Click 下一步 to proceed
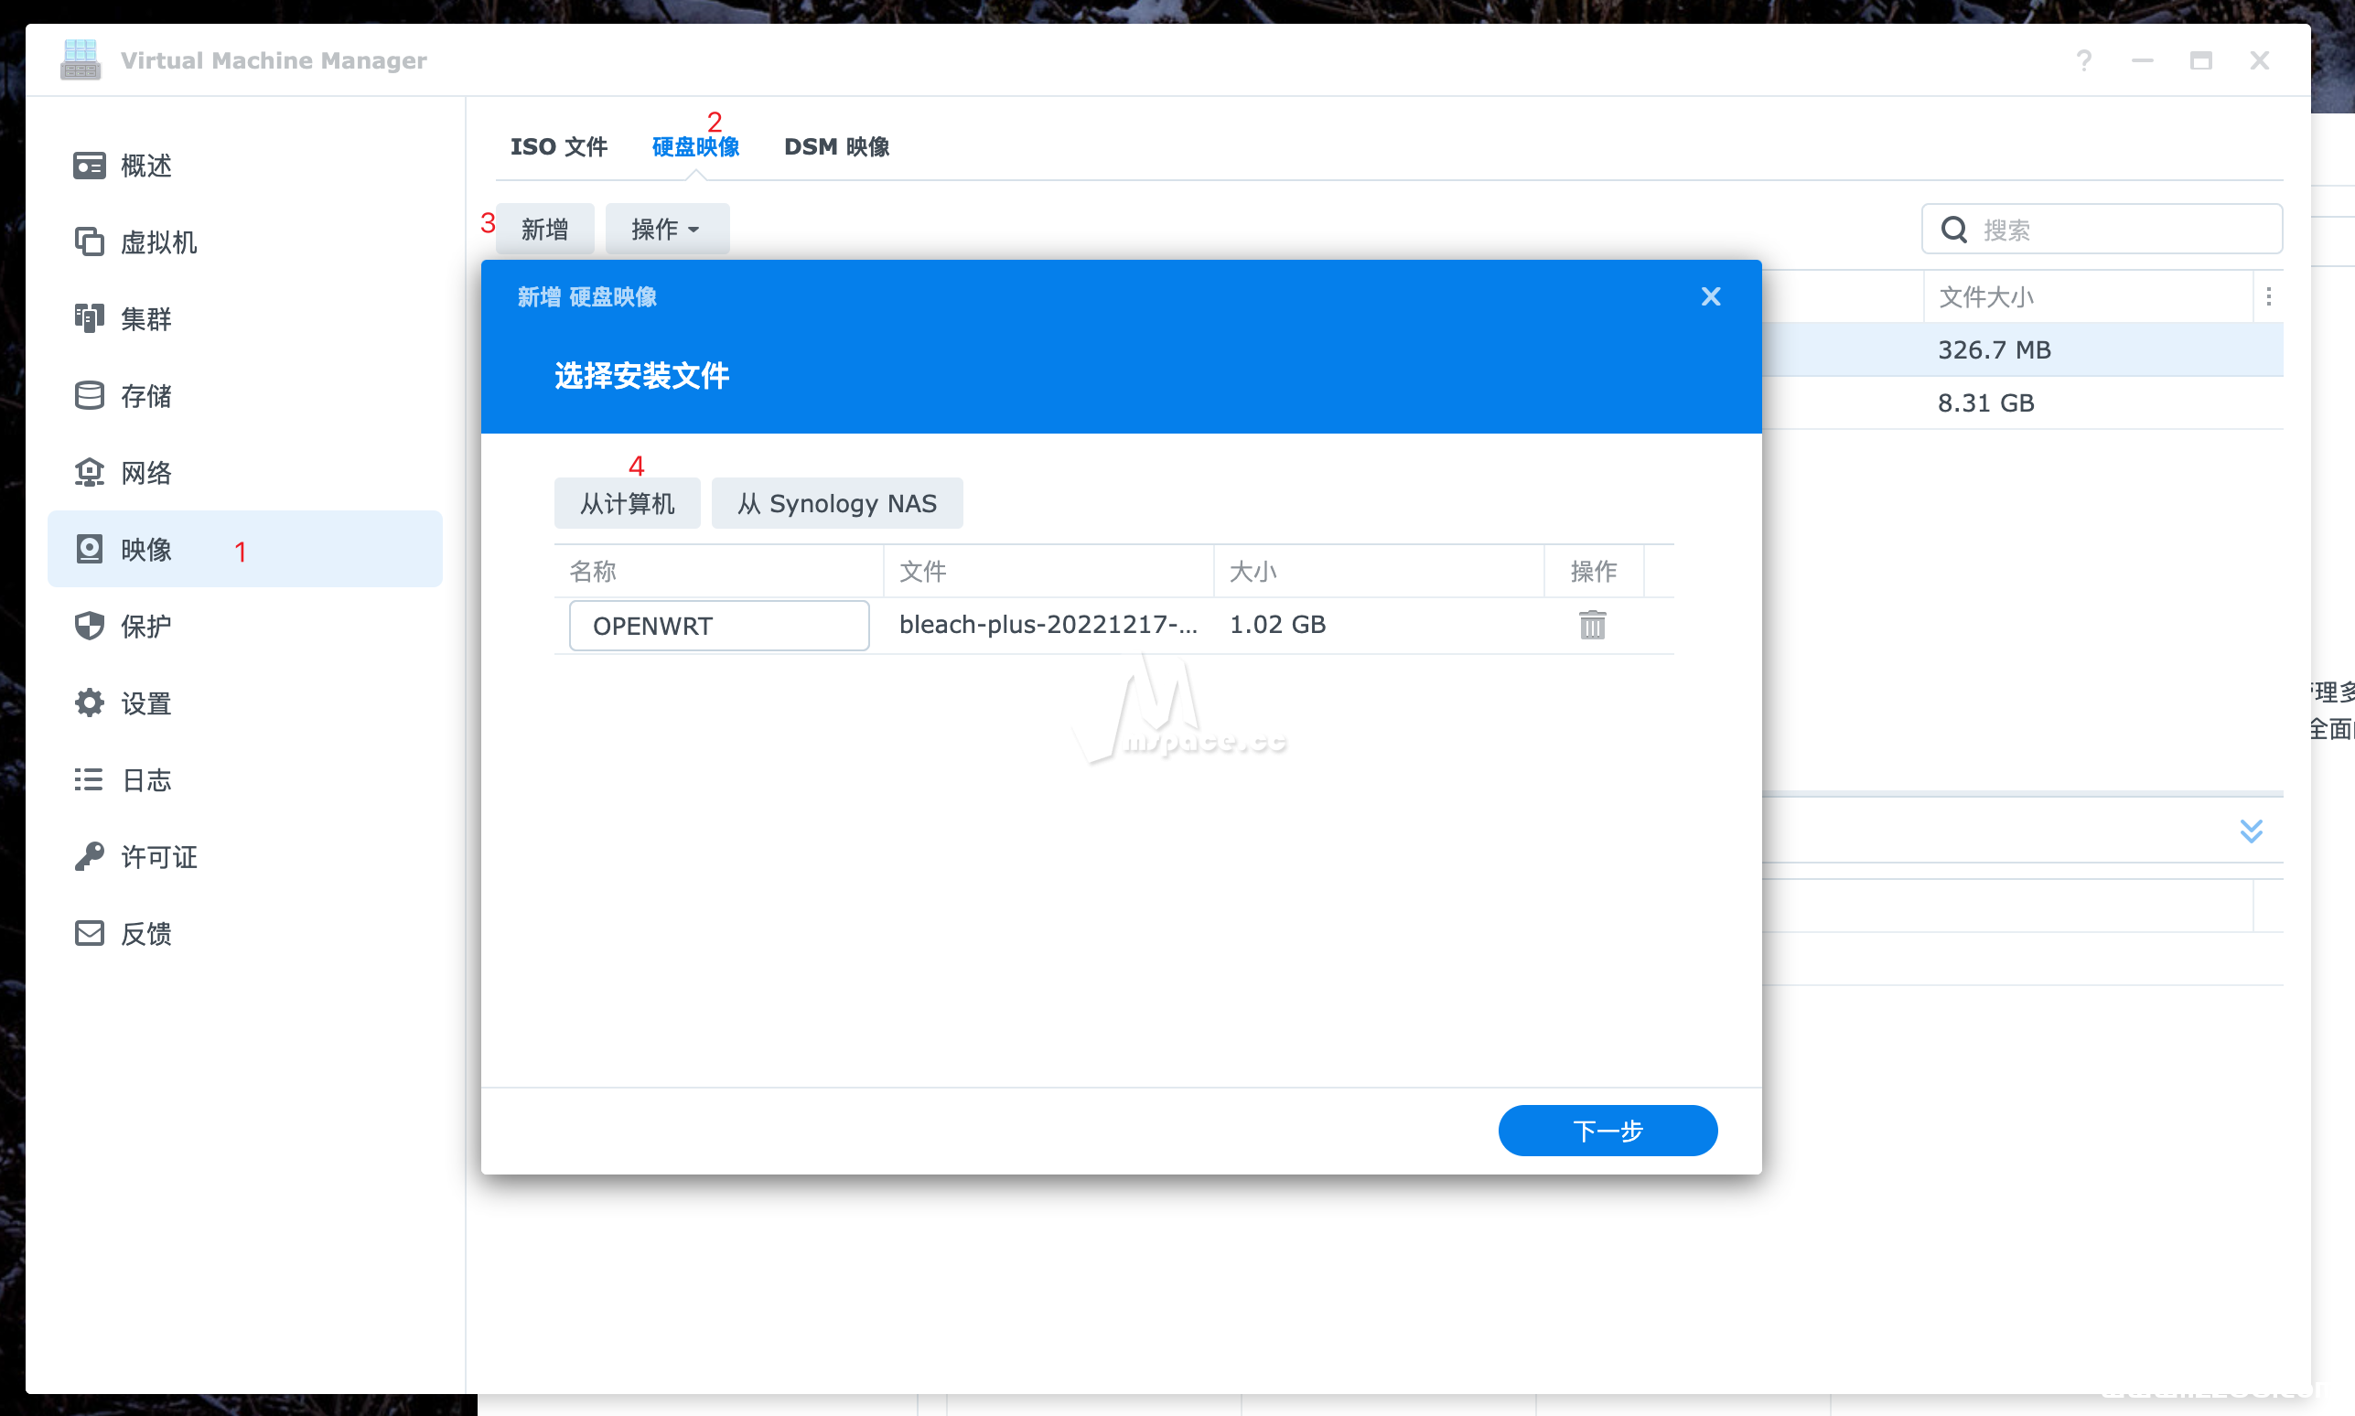The width and height of the screenshot is (2355, 1416). (1607, 1130)
